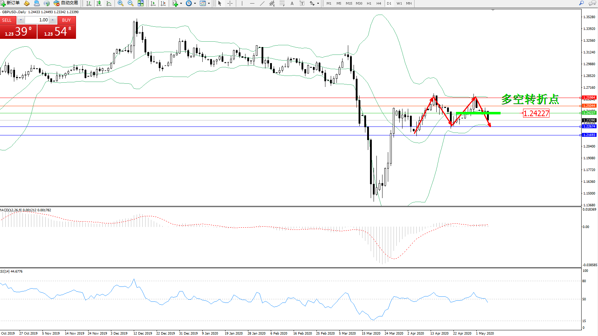Pick the Fibonacci retracement tool
Screen dimensions: 598x336
pos(282,3)
